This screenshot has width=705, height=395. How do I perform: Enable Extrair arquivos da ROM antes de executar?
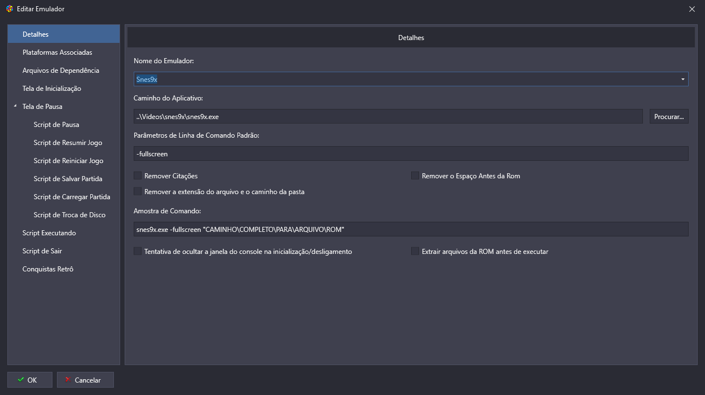[x=415, y=252]
